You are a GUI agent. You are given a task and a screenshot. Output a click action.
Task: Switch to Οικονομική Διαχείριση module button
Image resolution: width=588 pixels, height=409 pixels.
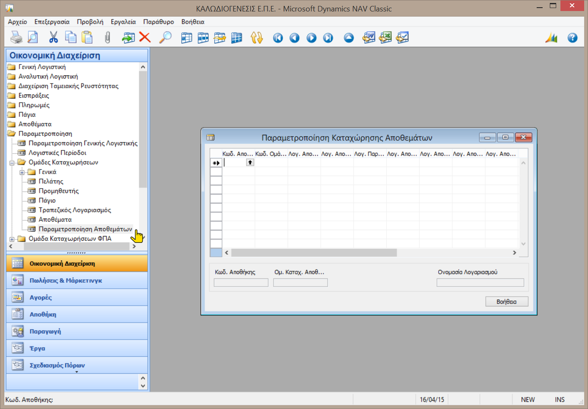[77, 264]
